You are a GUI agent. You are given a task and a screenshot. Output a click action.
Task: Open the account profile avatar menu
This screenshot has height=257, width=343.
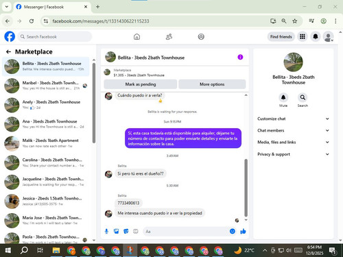(329, 36)
